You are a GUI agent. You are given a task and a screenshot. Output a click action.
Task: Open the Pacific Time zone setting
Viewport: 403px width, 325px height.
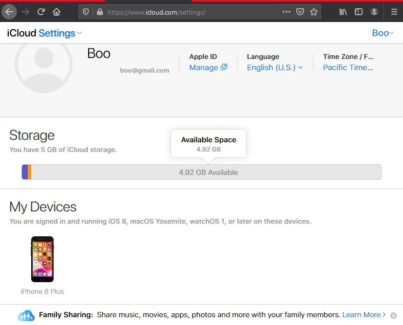point(348,68)
